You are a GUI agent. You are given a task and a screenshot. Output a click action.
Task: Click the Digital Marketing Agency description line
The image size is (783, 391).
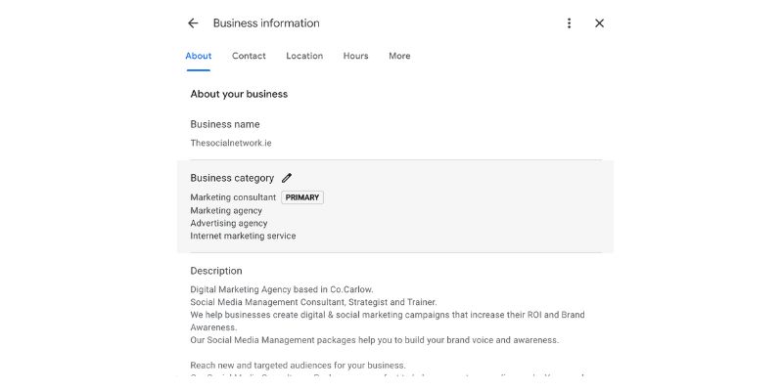click(x=282, y=289)
